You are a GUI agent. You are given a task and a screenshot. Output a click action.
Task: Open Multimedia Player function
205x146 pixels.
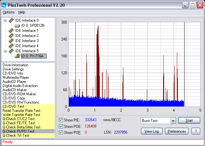click(x=16, y=77)
